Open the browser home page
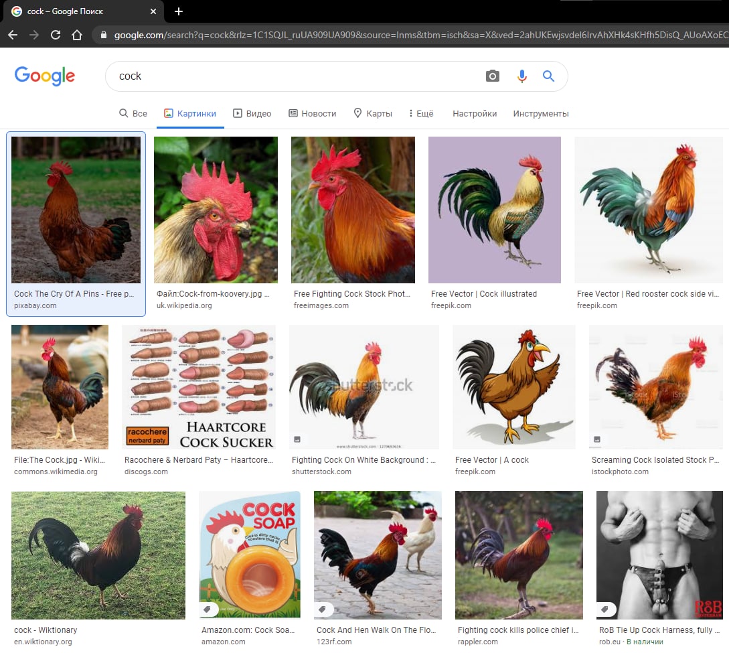Viewport: 729px width, 653px height. pyautogui.click(x=77, y=35)
